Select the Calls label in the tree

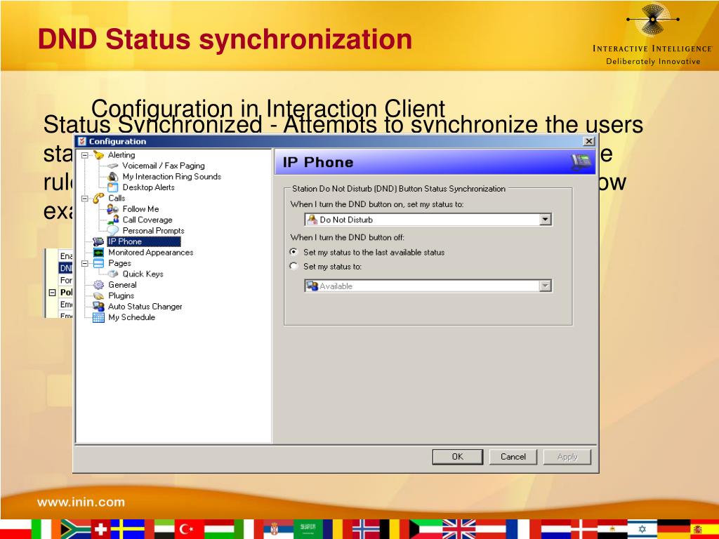(117, 198)
